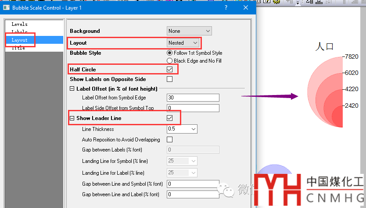The width and height of the screenshot is (366, 208).
Task: Click the 6020 bubble scale label
Action: pos(352,73)
